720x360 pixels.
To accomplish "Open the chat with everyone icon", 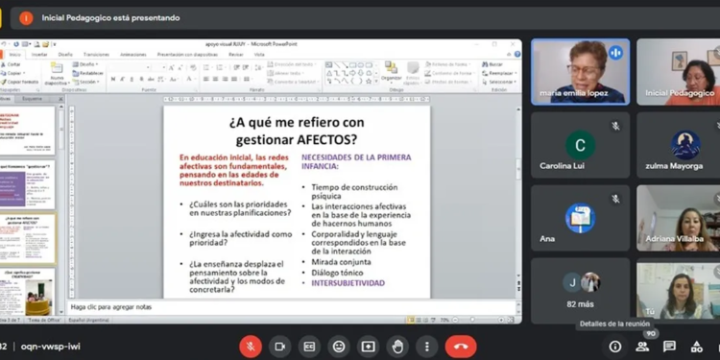I will 669,347.
